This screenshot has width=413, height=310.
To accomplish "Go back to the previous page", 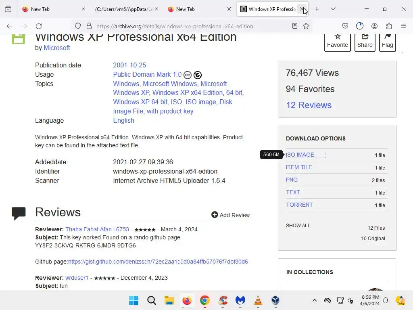I will pyautogui.click(x=10, y=26).
